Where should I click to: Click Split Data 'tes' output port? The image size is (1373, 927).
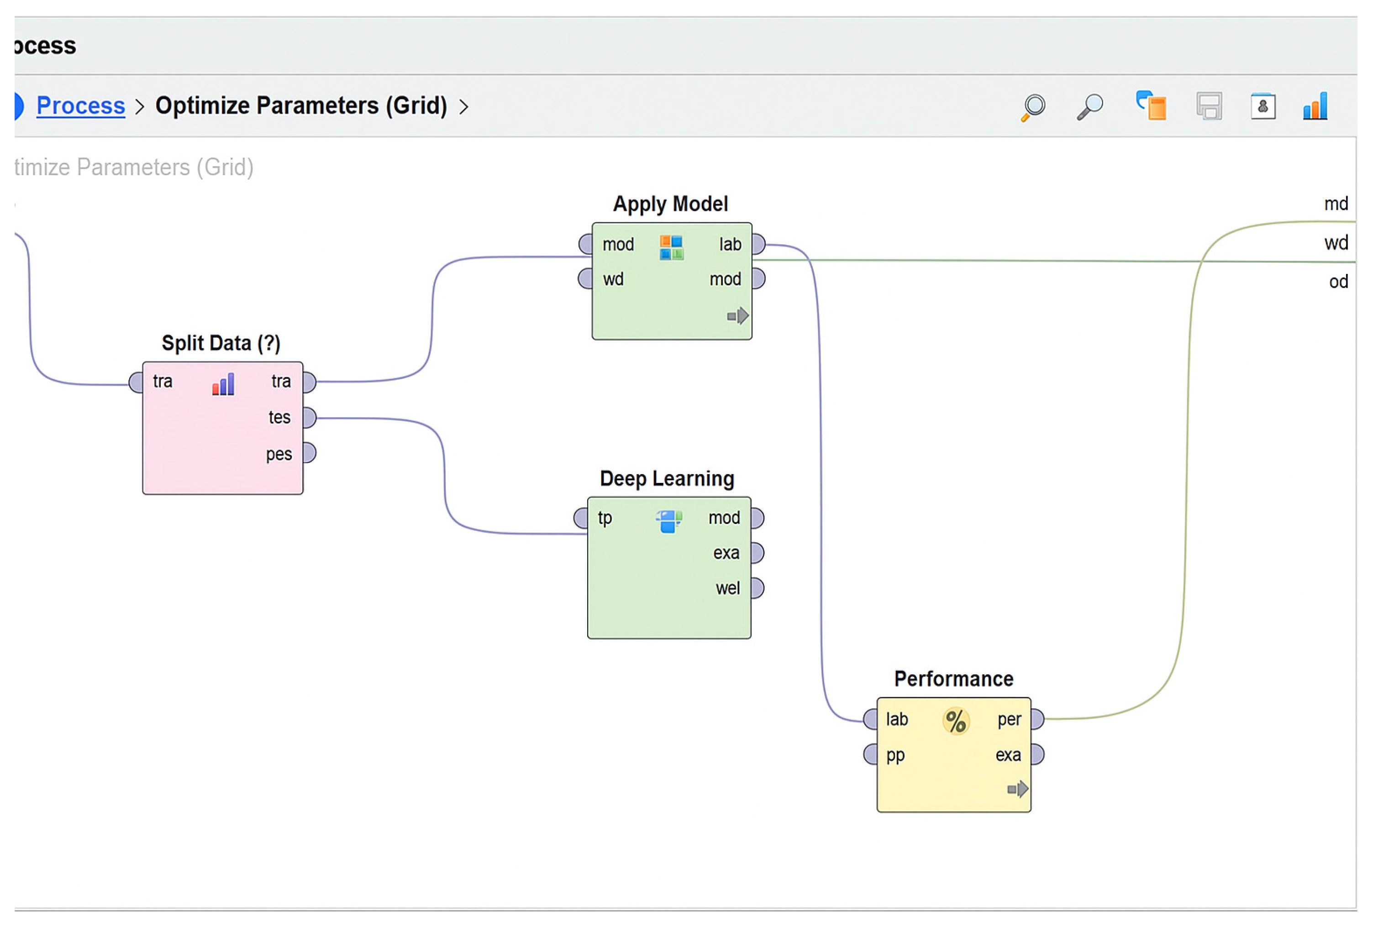[310, 418]
